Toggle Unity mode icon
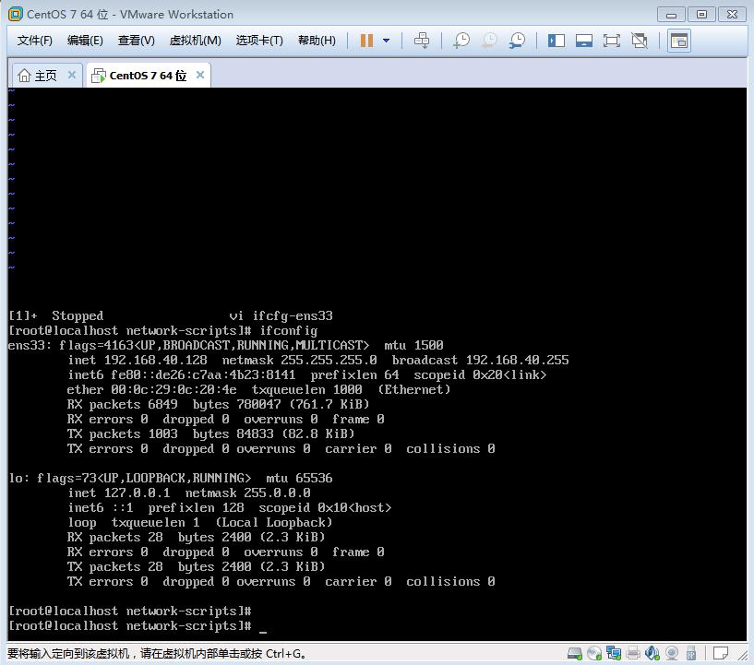This screenshot has width=754, height=665. [x=639, y=41]
